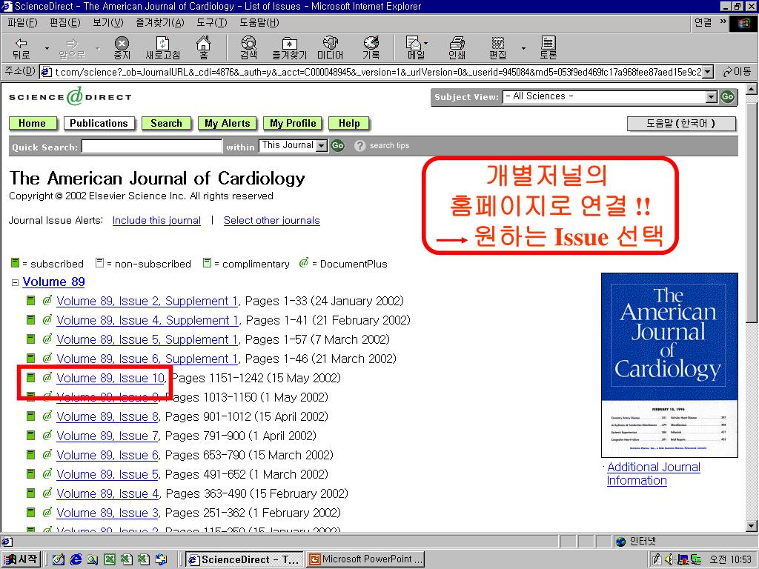Click the Stop (중지) toolbar icon
This screenshot has width=759, height=569.
tap(122, 48)
